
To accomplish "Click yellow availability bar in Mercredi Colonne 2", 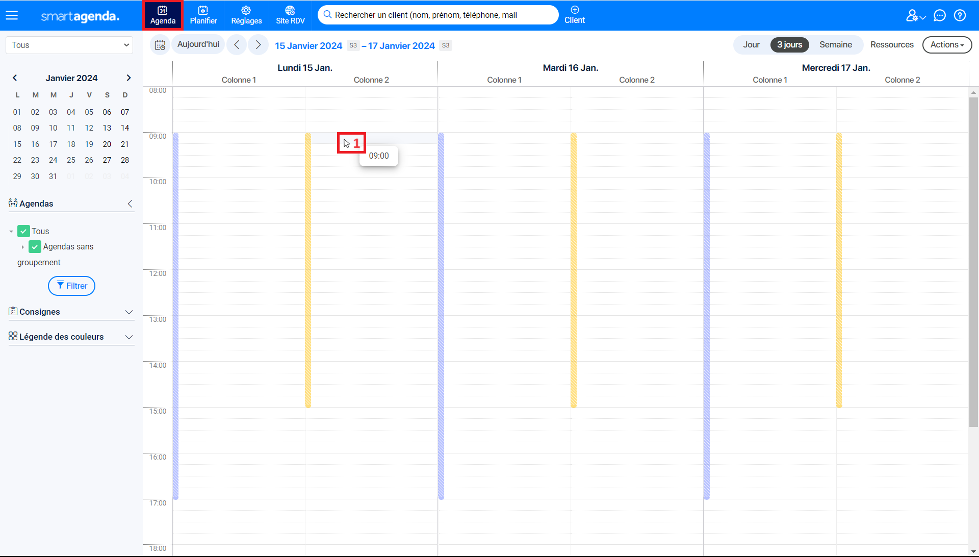I will pos(839,270).
